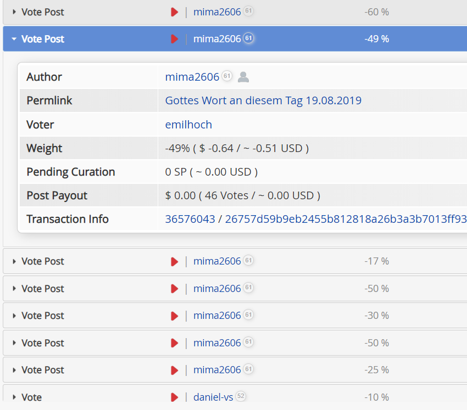Open voter emilhoch profile link
The image size is (467, 410).
click(x=188, y=125)
